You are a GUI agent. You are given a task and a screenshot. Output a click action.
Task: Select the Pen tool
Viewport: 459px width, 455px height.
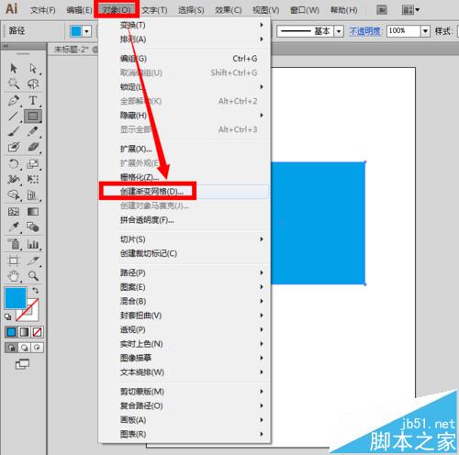pos(14,100)
